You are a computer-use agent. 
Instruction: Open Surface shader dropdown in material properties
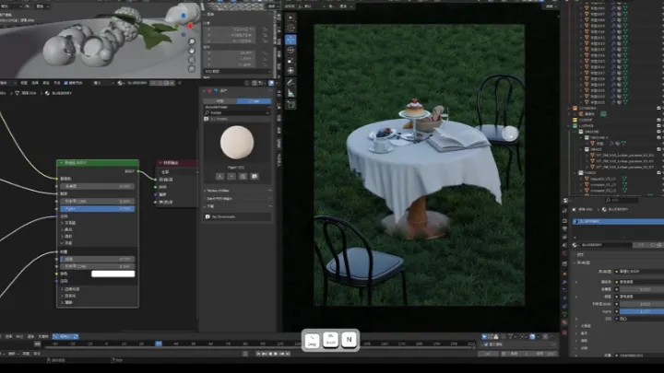coord(642,272)
